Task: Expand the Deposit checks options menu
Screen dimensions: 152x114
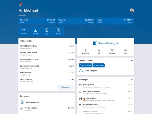Action: tap(132, 61)
